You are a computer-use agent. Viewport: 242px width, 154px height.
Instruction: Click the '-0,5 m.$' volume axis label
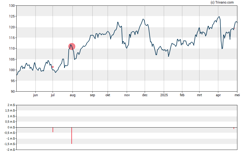pyautogui.click(x=10, y=133)
